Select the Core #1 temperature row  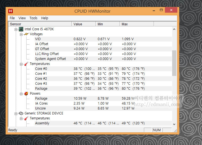pyautogui.click(x=103, y=74)
